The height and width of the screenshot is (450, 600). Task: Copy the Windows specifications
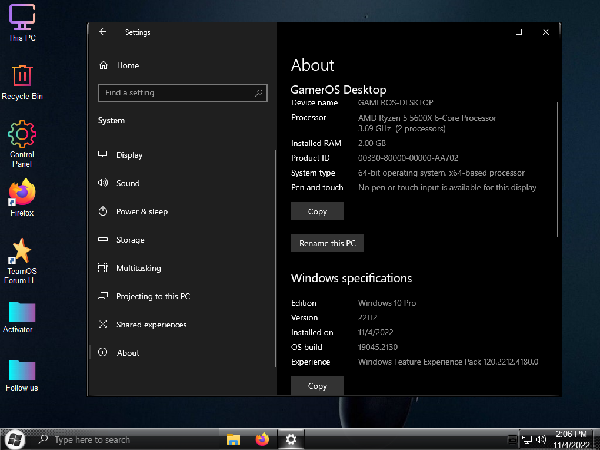pyautogui.click(x=317, y=386)
